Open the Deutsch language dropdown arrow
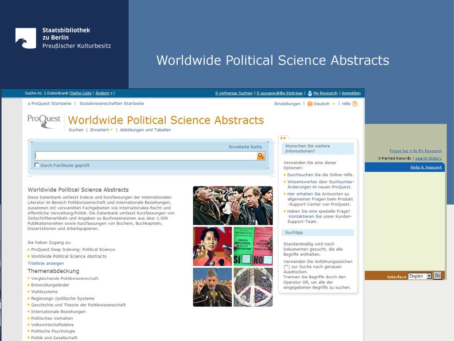 (333, 104)
